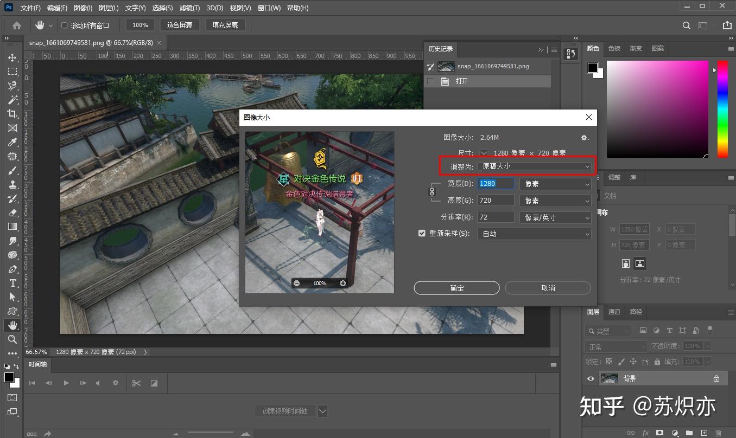Viewport: 736px width, 438px height.
Task: Select the Eraser tool
Action: coord(12,212)
